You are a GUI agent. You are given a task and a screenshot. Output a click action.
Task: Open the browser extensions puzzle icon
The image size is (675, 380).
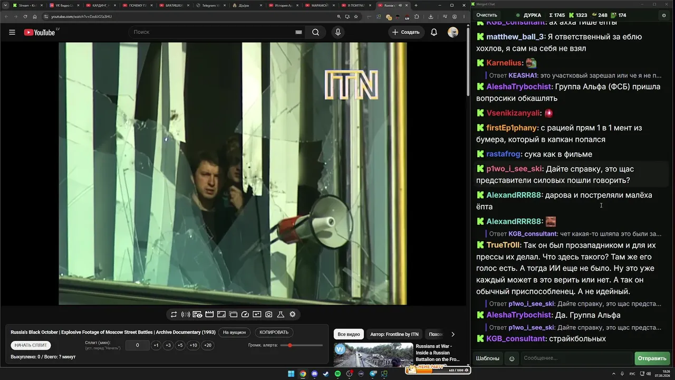pos(416,16)
